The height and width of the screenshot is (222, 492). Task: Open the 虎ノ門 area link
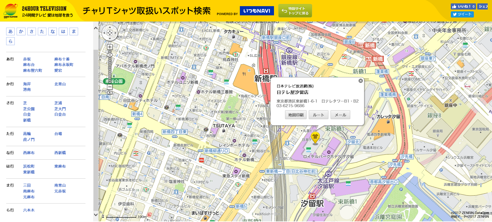pyautogui.click(x=29, y=140)
